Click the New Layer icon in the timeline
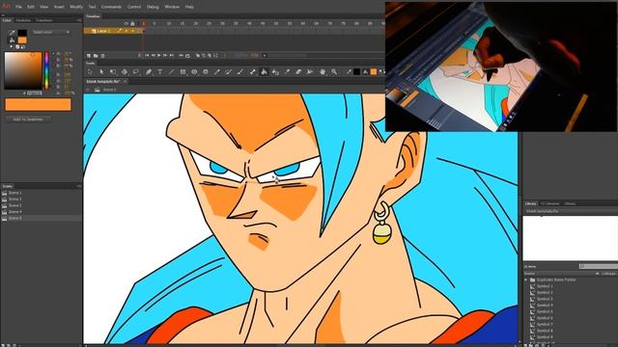 point(89,56)
